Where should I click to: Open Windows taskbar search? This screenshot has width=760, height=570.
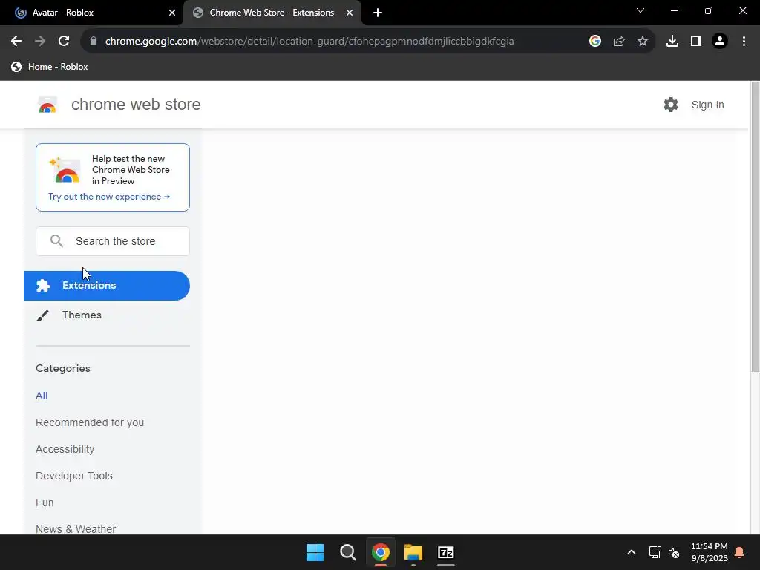coord(347,552)
